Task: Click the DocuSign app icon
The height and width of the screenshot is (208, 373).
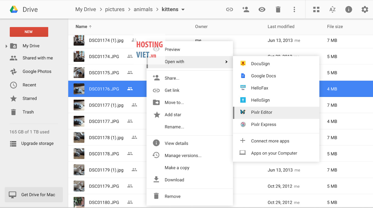Action: coord(243,64)
